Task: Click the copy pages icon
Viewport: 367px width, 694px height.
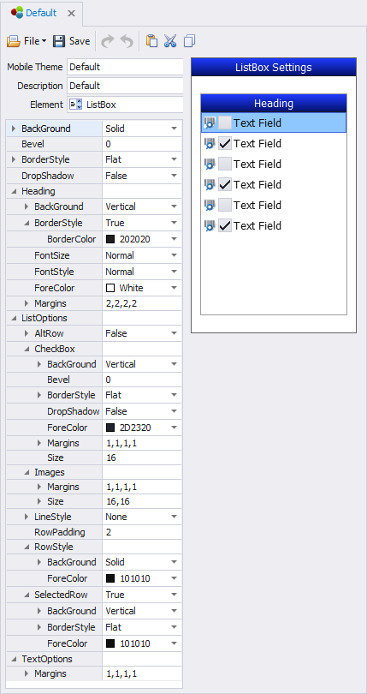Action: click(x=189, y=41)
